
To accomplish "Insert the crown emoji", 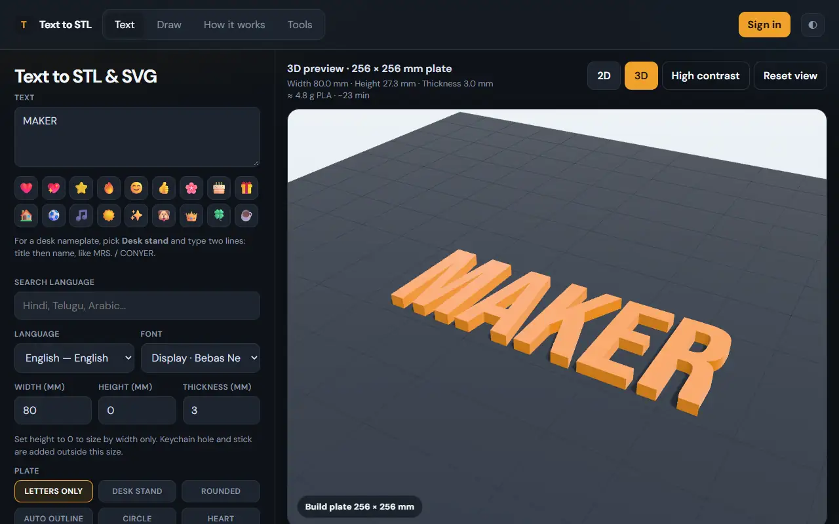I will click(x=191, y=215).
